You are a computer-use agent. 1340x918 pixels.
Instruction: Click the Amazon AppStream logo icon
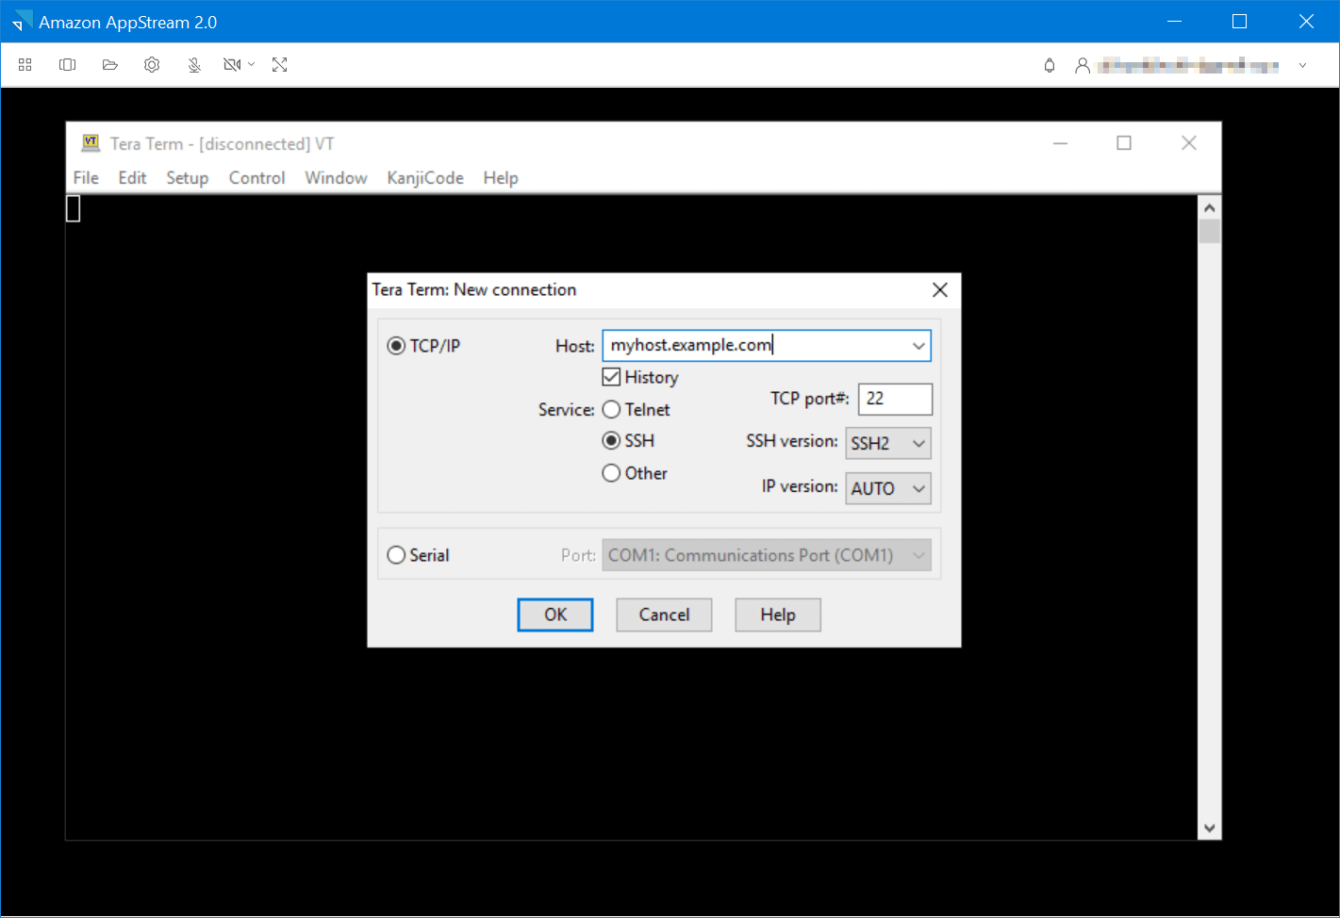pyautogui.click(x=21, y=21)
